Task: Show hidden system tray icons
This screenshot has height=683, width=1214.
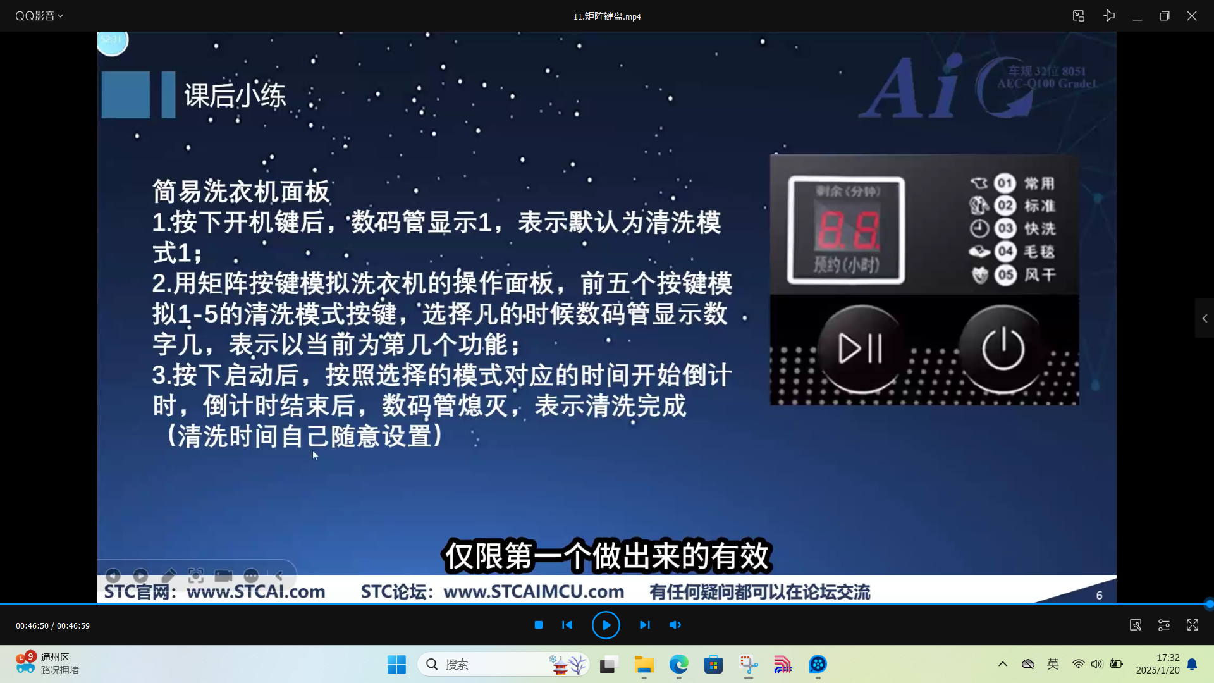Action: (1003, 664)
